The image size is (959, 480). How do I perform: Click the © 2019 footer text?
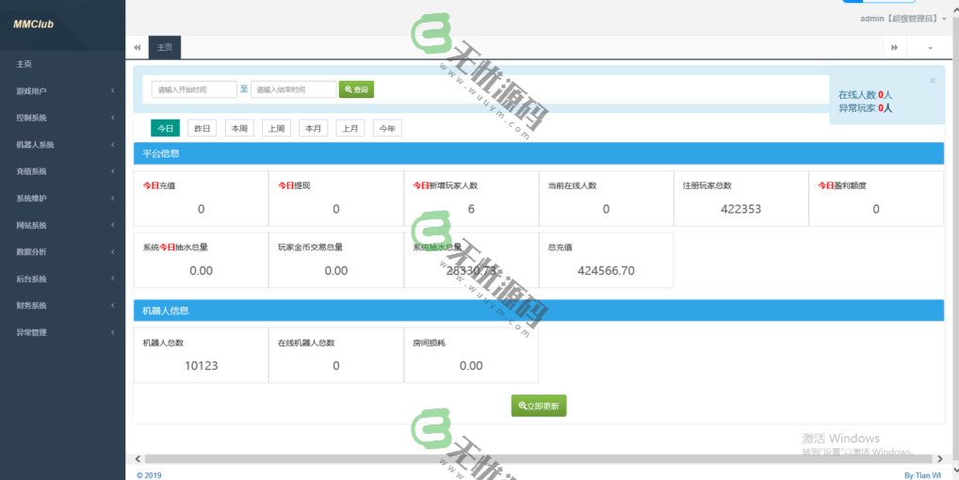coord(149,475)
